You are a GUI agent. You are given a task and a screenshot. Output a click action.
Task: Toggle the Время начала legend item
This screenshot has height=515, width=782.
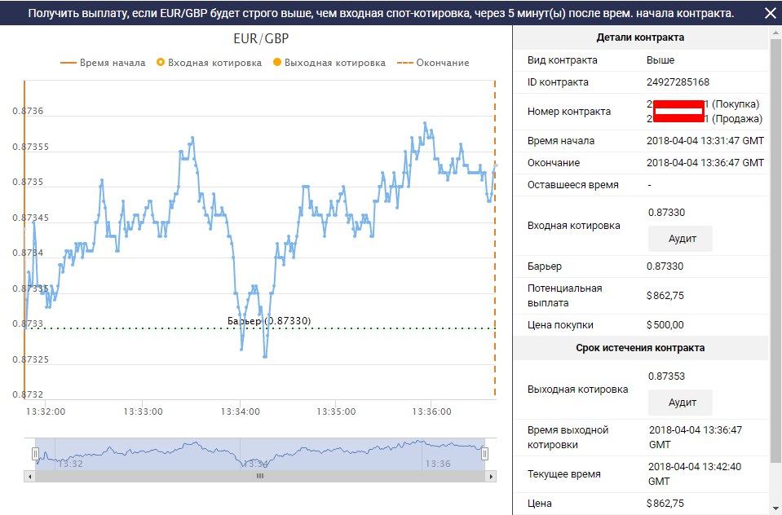[103, 63]
